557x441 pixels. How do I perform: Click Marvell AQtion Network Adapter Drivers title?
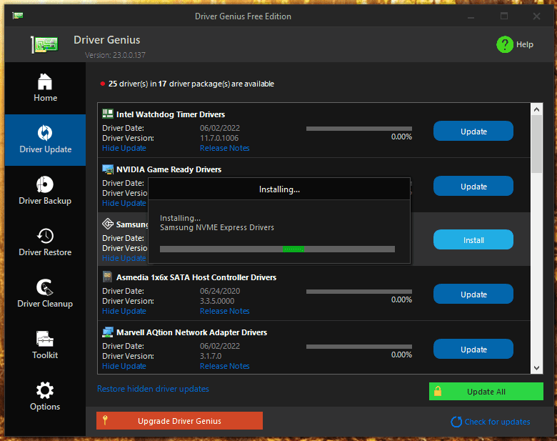[191, 332]
